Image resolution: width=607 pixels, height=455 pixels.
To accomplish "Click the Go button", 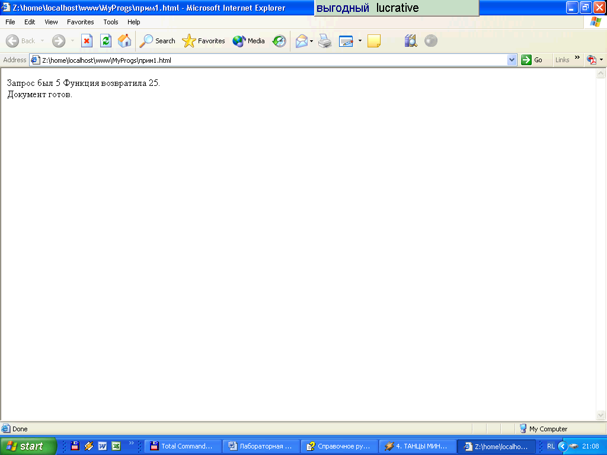I will pos(532,60).
